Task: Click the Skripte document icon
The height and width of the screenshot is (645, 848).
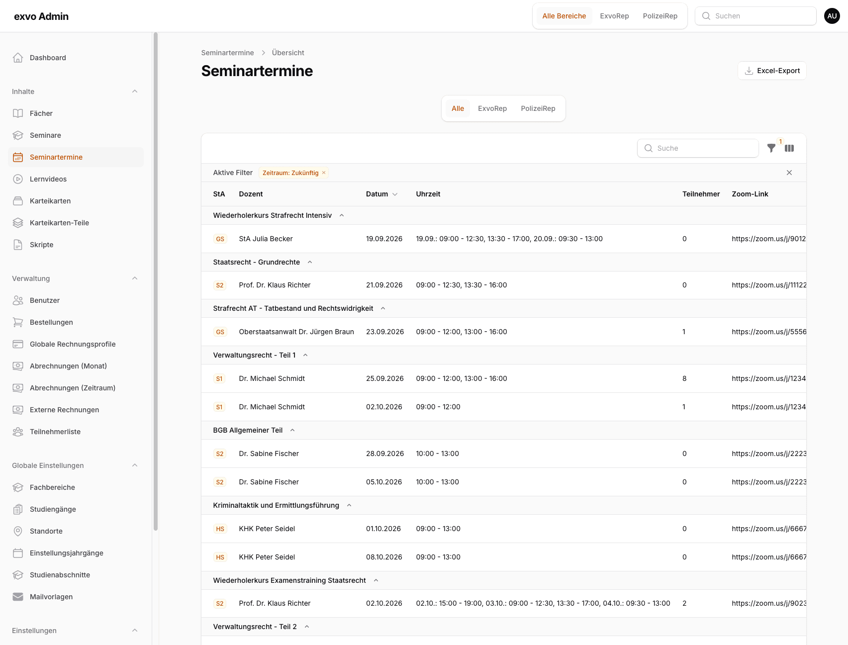Action: [18, 245]
